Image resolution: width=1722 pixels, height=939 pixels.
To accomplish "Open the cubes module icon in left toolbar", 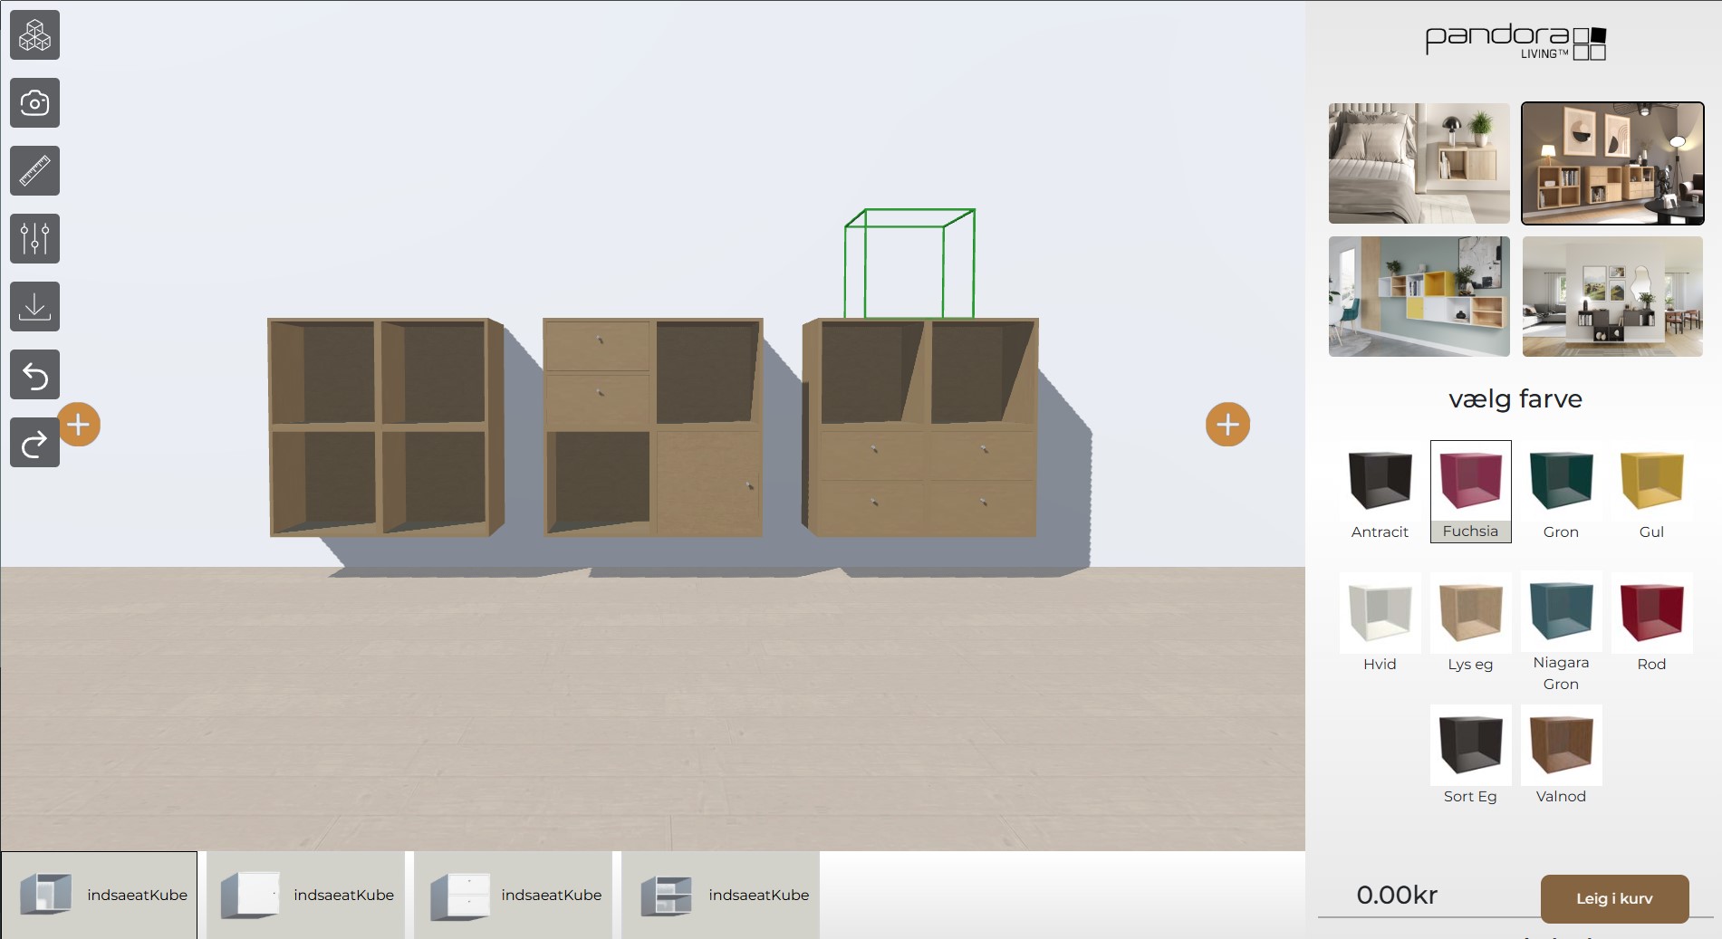I will pos(34,35).
